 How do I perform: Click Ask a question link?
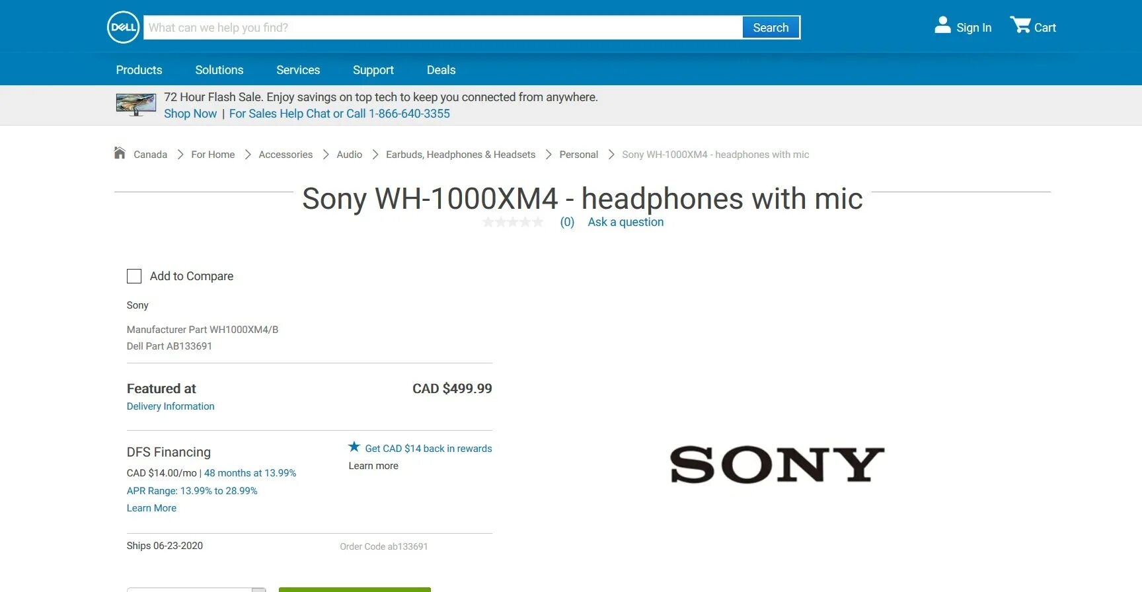[x=626, y=222]
